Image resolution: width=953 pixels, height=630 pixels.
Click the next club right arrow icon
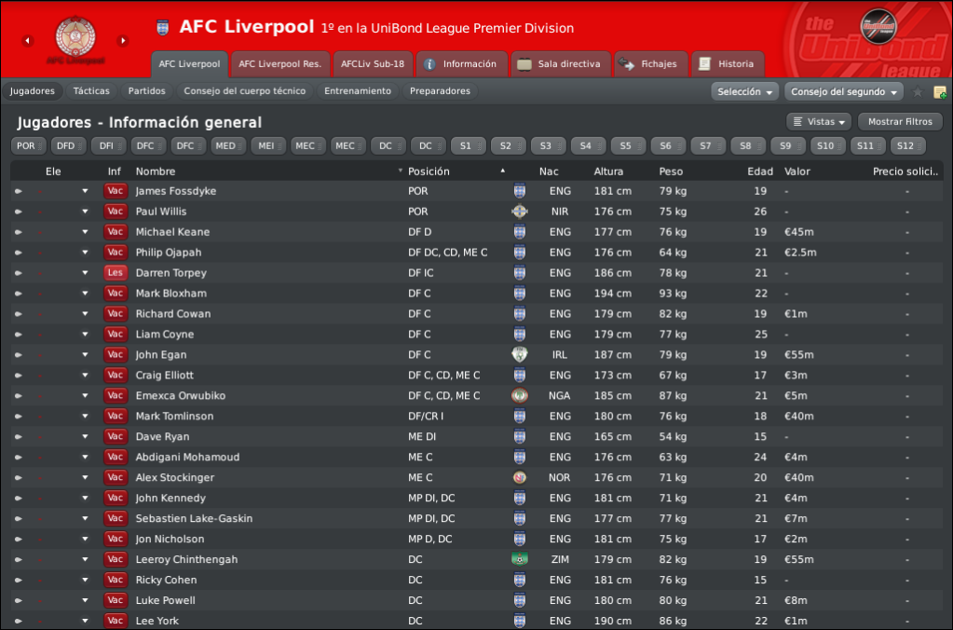[x=123, y=41]
